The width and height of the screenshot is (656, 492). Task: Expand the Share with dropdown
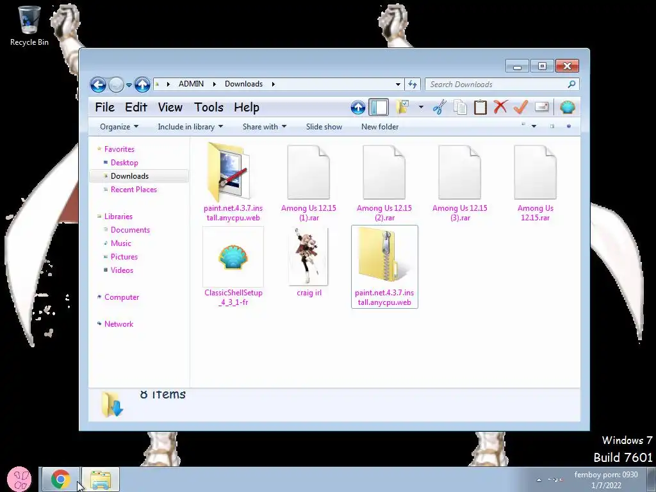pyautogui.click(x=265, y=127)
